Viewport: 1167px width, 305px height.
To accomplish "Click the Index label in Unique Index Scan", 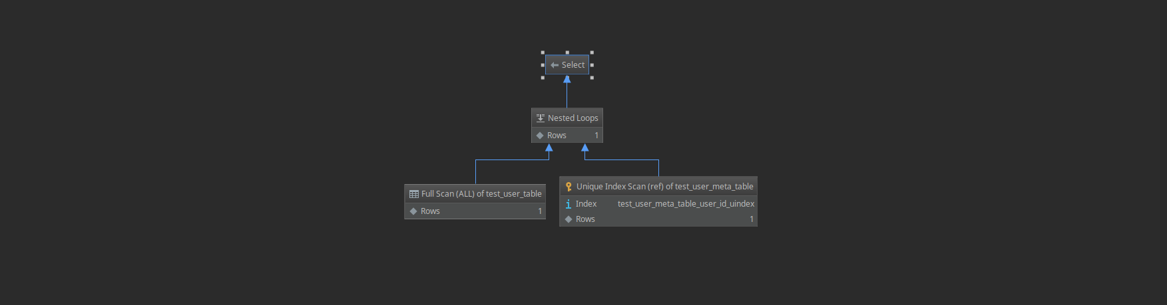I will point(586,204).
